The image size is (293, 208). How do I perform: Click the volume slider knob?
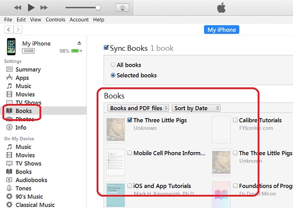click(98, 8)
